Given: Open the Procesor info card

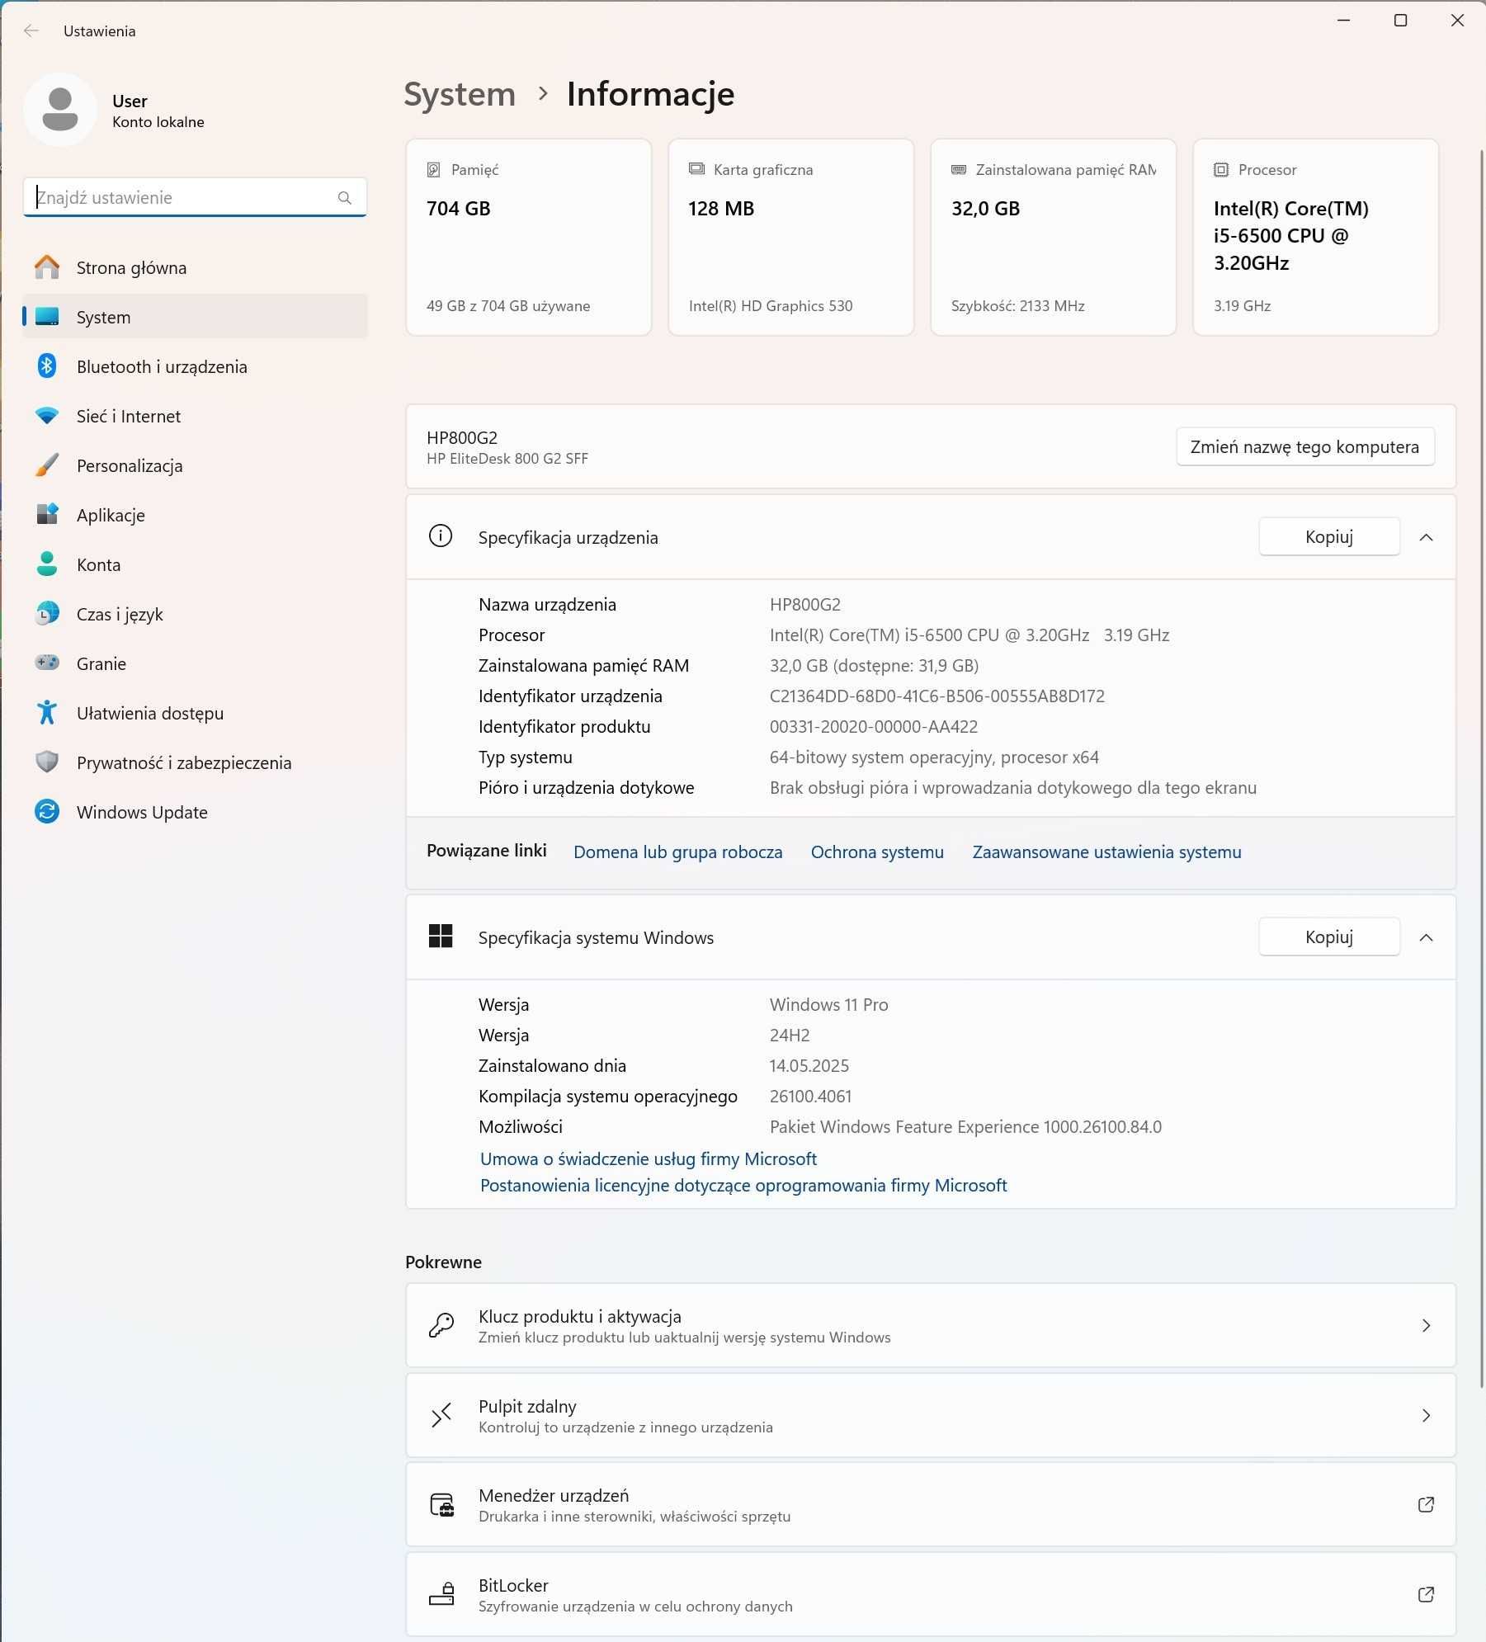Looking at the screenshot, I should pos(1316,237).
